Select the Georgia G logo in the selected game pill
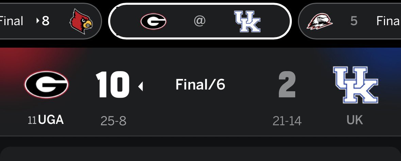This screenshot has width=401, height=161. [x=153, y=21]
